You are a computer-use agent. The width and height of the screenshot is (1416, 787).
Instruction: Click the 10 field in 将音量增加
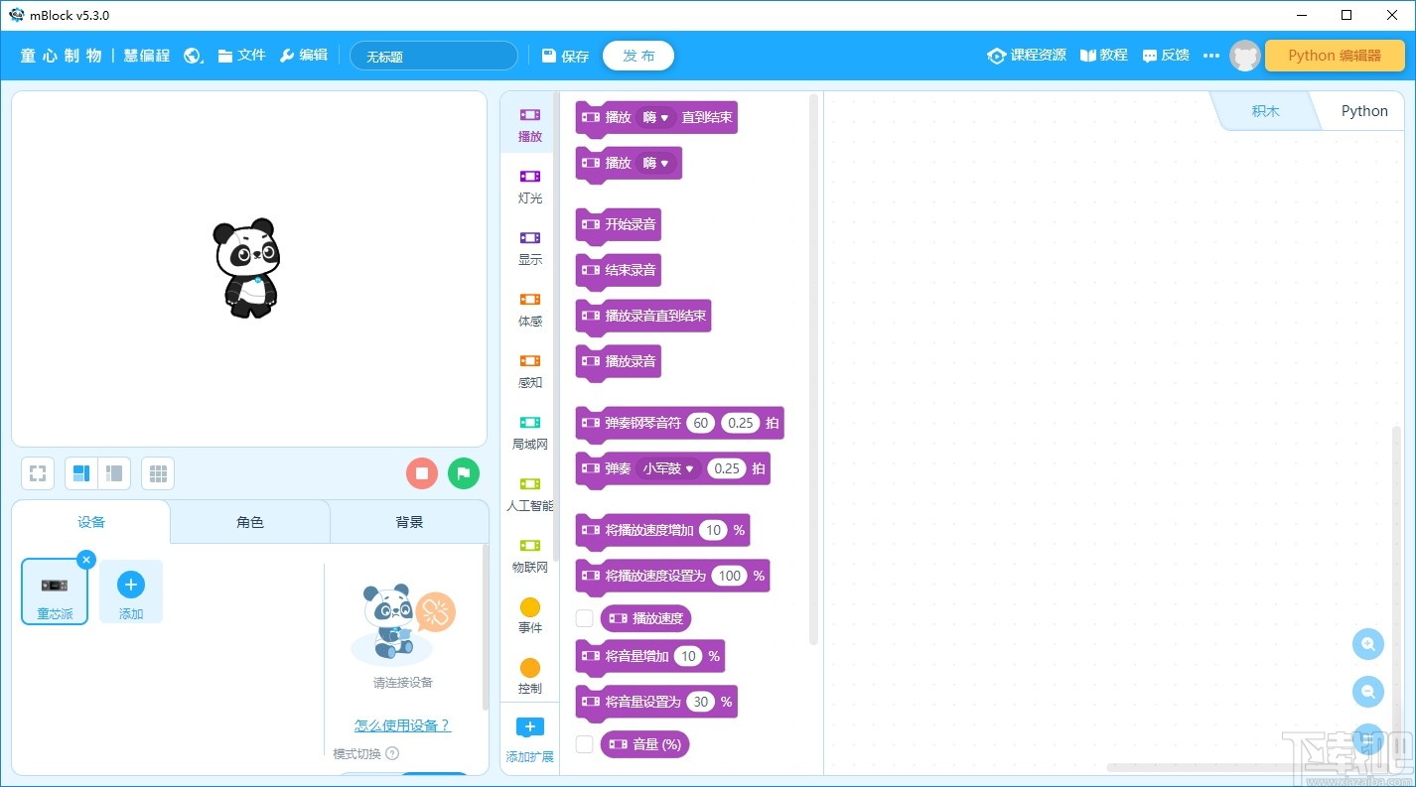coord(688,656)
